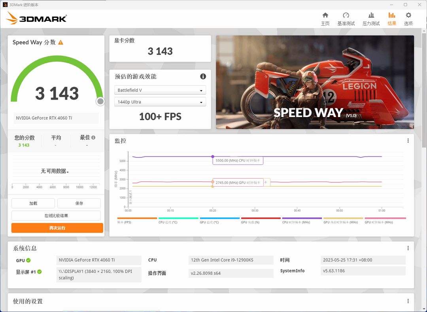Click the 加载 load button
Viewport: 427px width, 312px height.
point(33,203)
